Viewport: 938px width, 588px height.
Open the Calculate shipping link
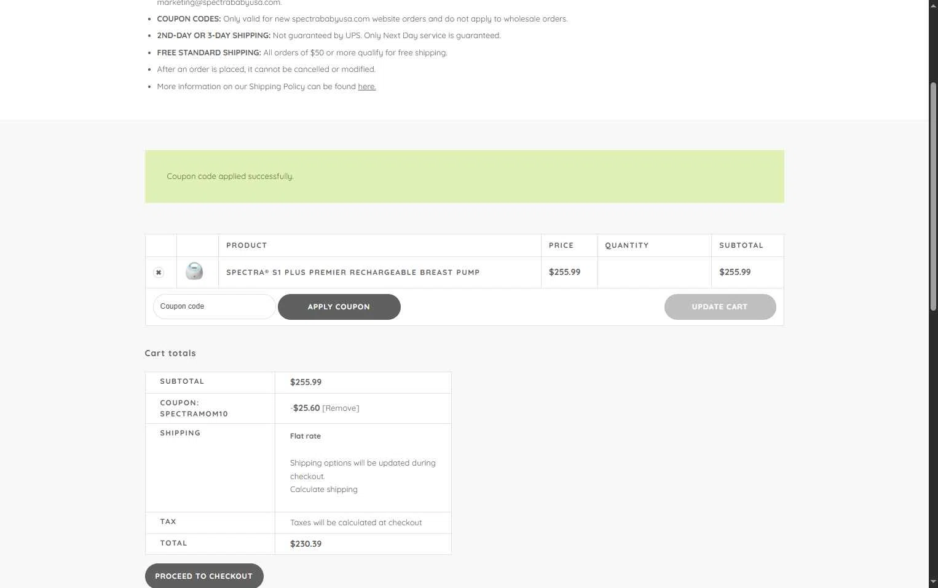324,490
